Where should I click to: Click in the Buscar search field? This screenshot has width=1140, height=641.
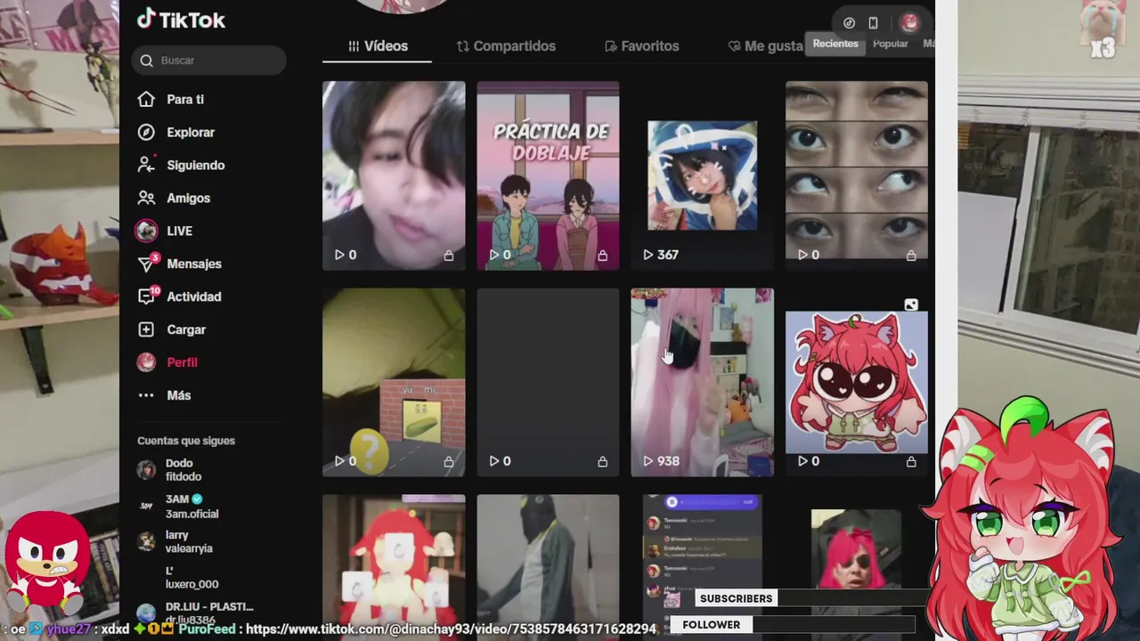(x=209, y=61)
